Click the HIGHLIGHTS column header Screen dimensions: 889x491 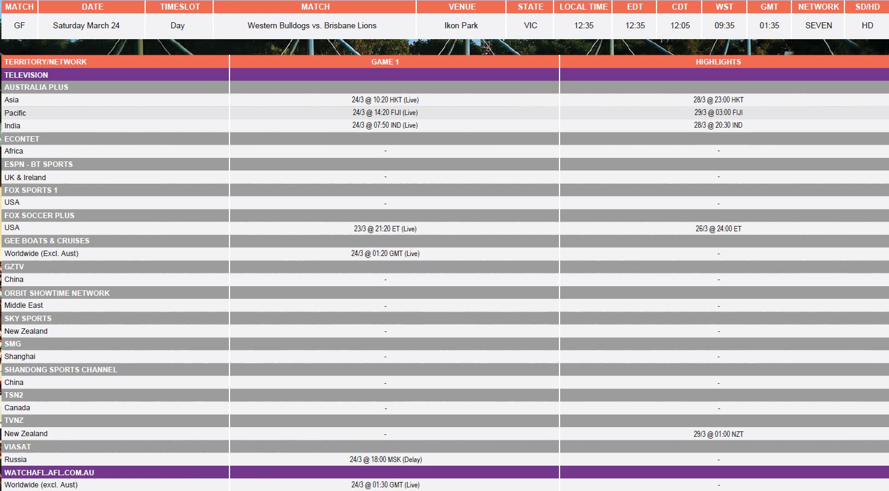pos(725,61)
